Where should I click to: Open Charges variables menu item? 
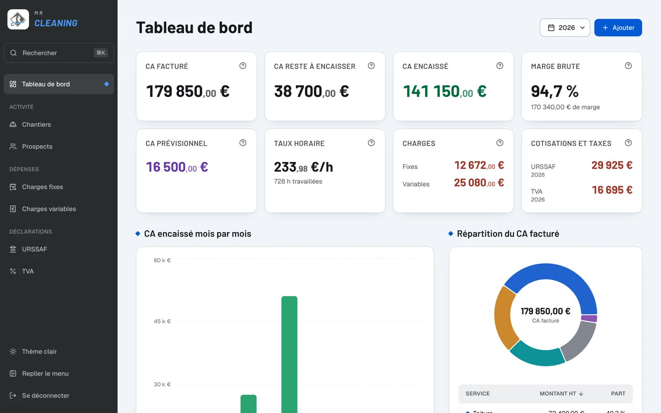[59, 209]
